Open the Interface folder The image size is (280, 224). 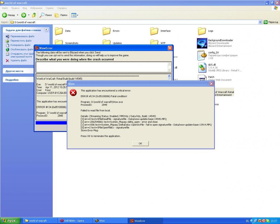[x=154, y=31]
